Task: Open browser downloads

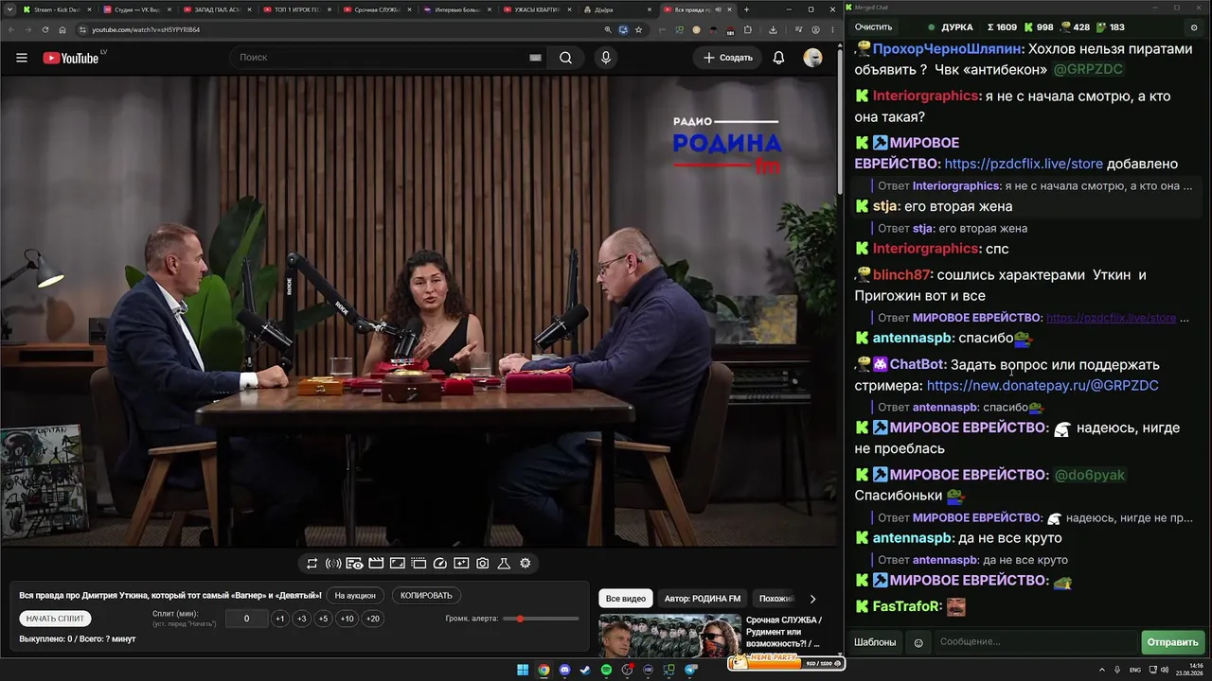Action: [x=773, y=29]
